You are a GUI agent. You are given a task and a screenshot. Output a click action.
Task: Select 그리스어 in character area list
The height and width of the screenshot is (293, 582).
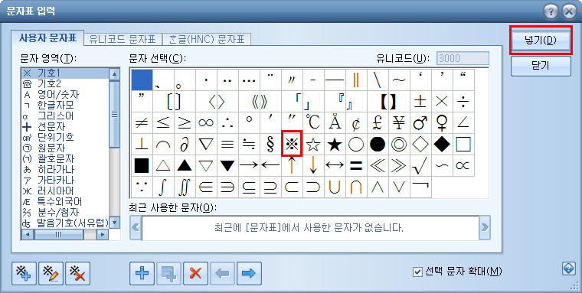tap(65, 116)
